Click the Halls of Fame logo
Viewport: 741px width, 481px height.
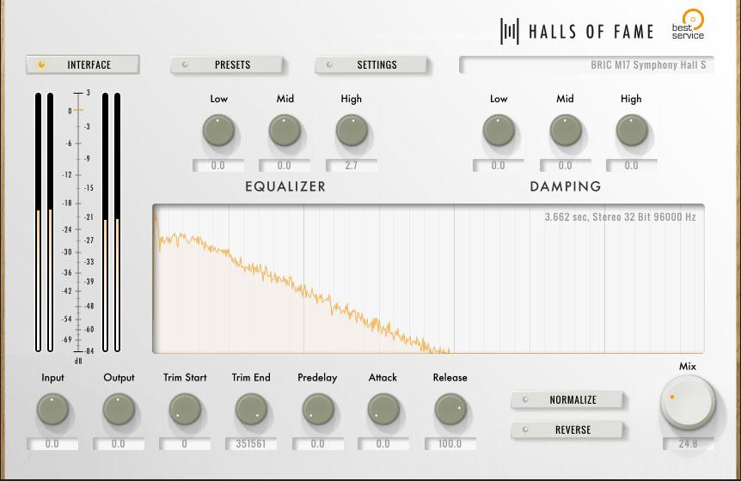pos(578,32)
